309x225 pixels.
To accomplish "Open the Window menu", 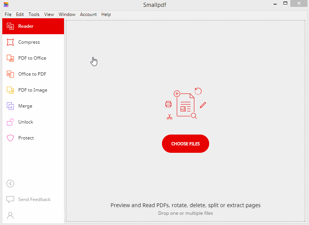I will click(x=67, y=14).
